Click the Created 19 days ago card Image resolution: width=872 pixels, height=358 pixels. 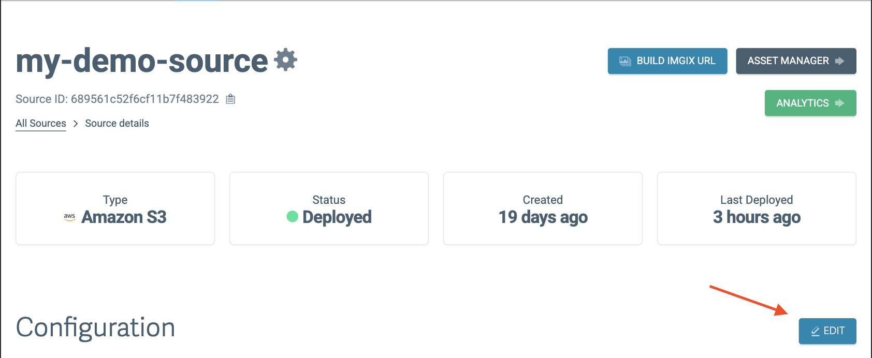coord(543,208)
